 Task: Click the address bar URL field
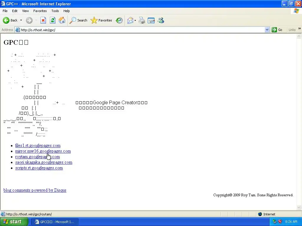[x=142, y=30]
